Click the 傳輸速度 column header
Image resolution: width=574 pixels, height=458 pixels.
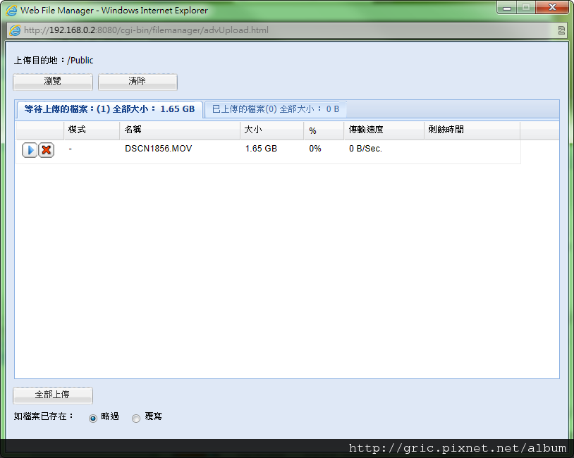[384, 130]
